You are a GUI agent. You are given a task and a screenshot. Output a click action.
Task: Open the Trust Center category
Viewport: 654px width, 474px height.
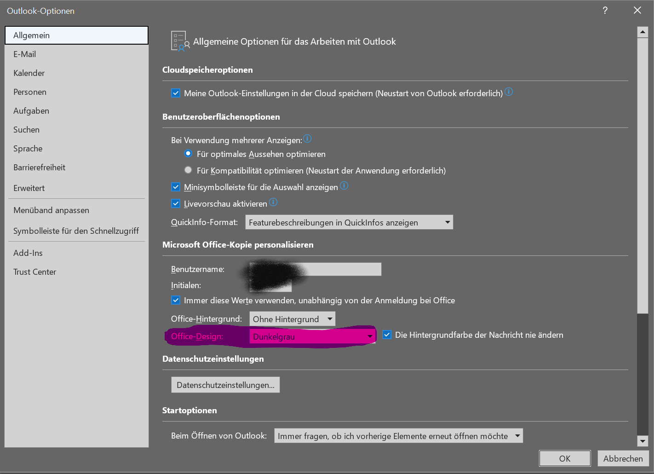76,272
